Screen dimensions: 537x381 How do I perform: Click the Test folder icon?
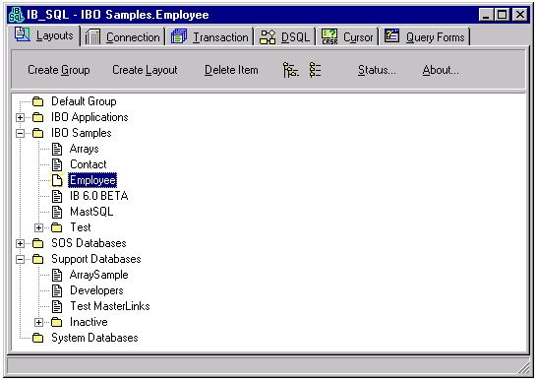[56, 227]
